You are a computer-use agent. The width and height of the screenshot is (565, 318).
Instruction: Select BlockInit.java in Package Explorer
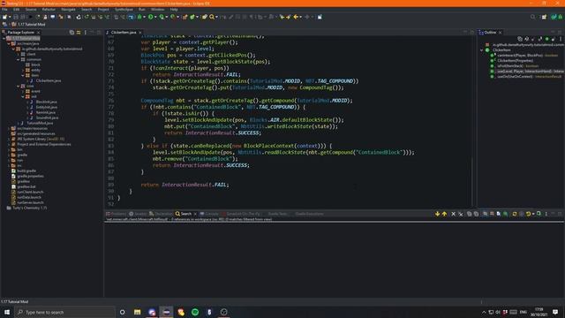46,102
